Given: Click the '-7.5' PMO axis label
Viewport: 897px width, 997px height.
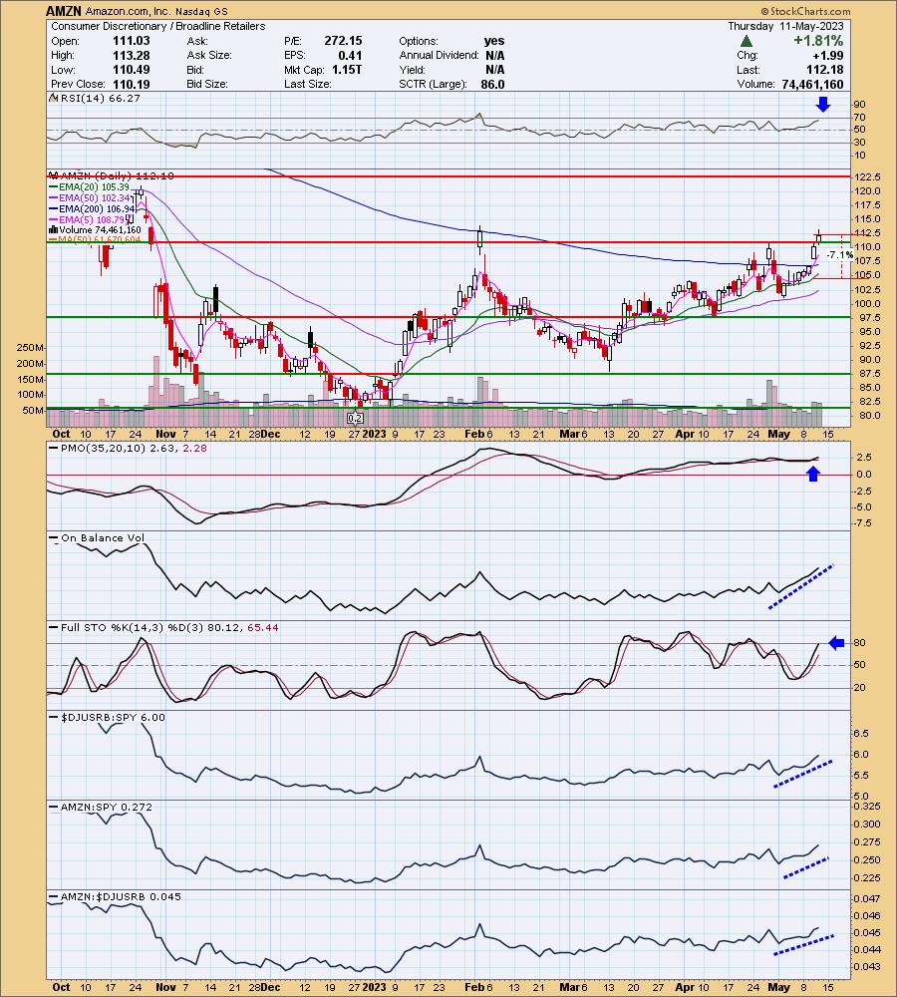Looking at the screenshot, I should (x=864, y=523).
